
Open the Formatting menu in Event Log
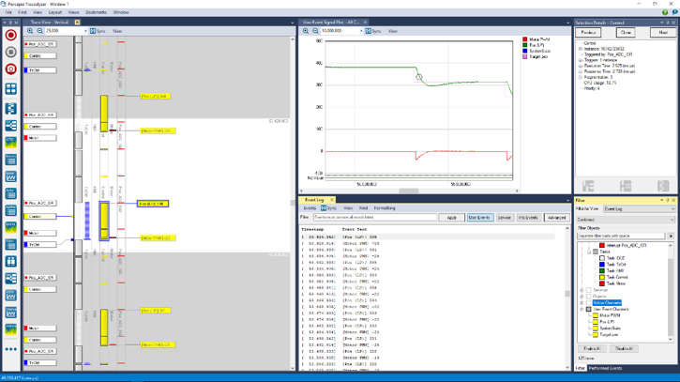tap(385, 208)
